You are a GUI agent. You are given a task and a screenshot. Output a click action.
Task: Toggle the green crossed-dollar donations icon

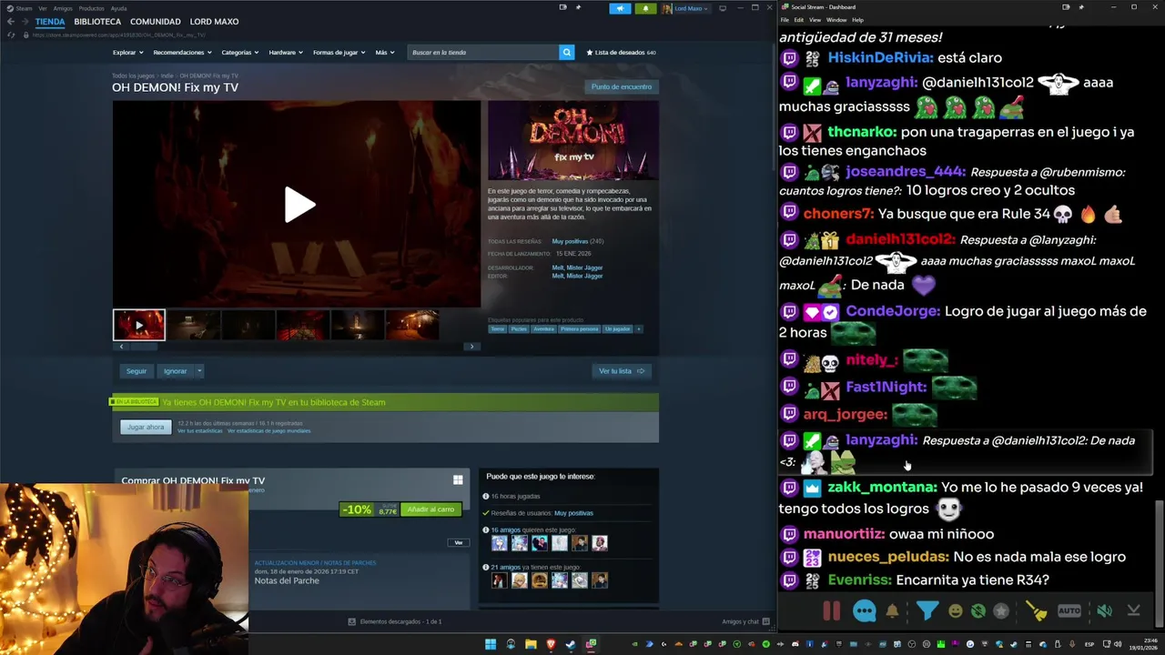pyautogui.click(x=978, y=611)
